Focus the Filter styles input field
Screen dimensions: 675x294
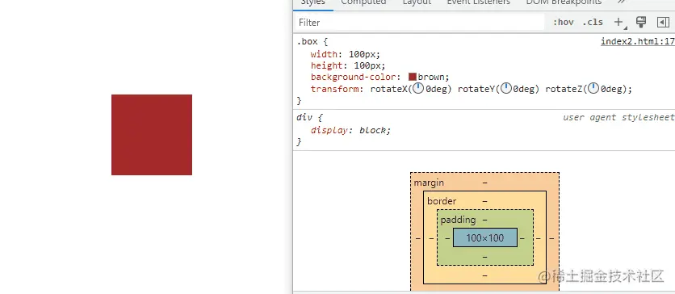point(420,23)
